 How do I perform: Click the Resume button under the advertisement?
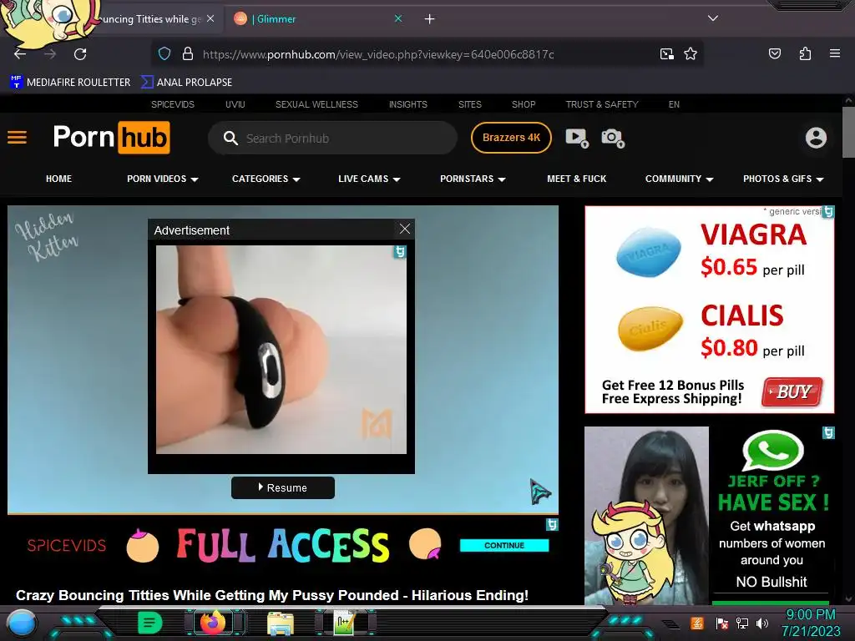tap(283, 487)
